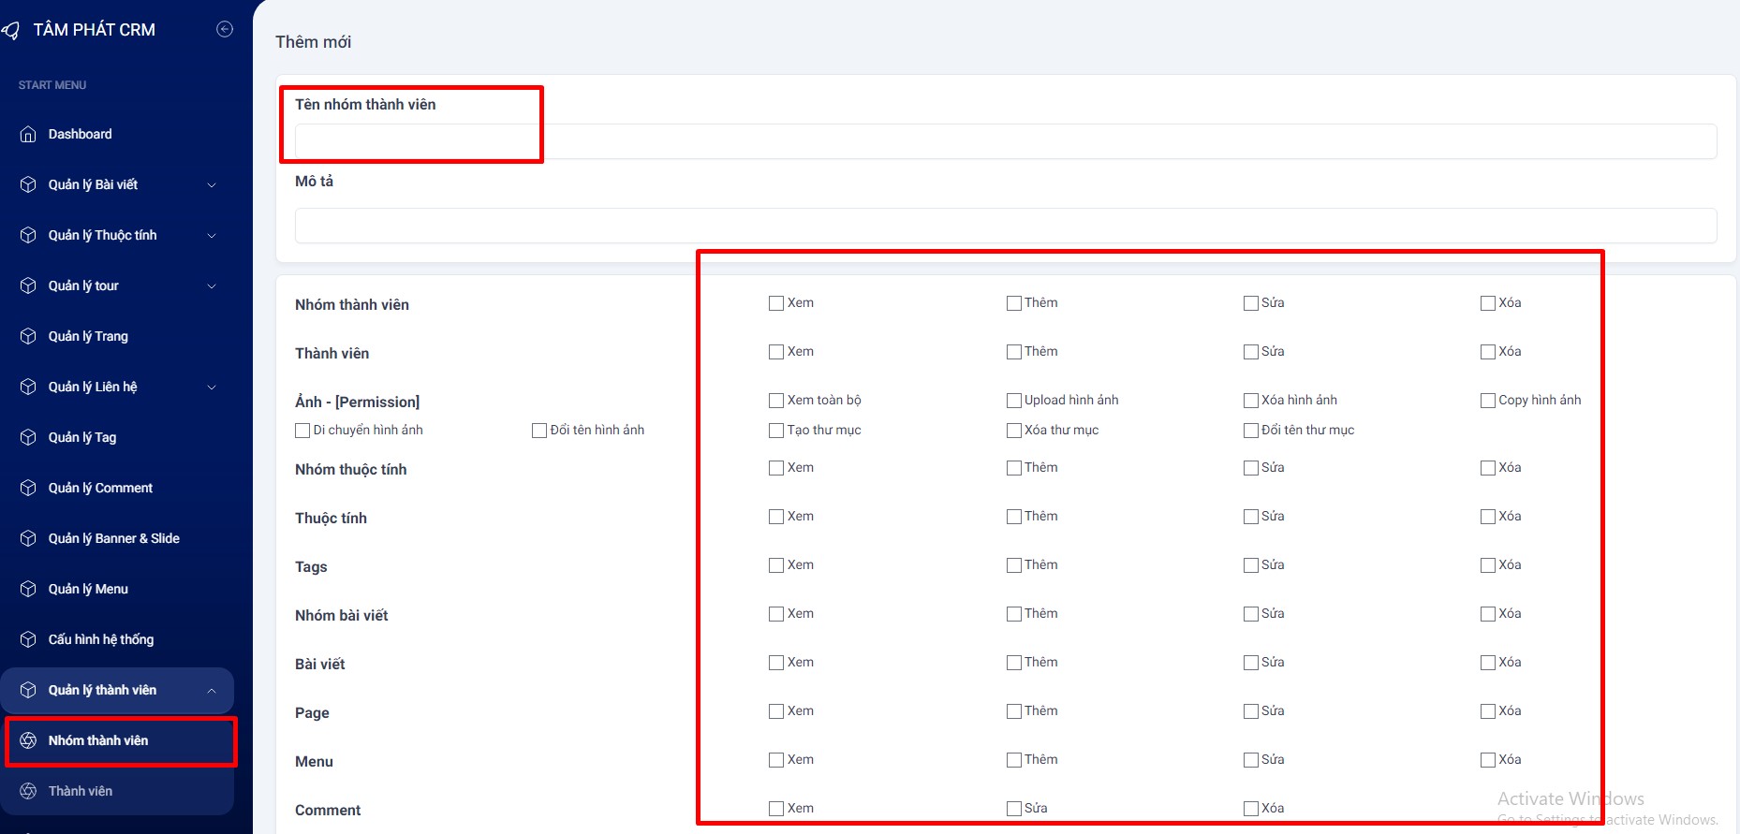This screenshot has height=834, width=1740.
Task: Go to the Dashboard link
Action: click(x=80, y=134)
